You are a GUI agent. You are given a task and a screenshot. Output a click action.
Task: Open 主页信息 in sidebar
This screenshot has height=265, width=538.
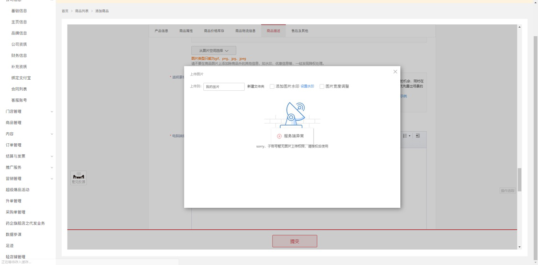[19, 22]
